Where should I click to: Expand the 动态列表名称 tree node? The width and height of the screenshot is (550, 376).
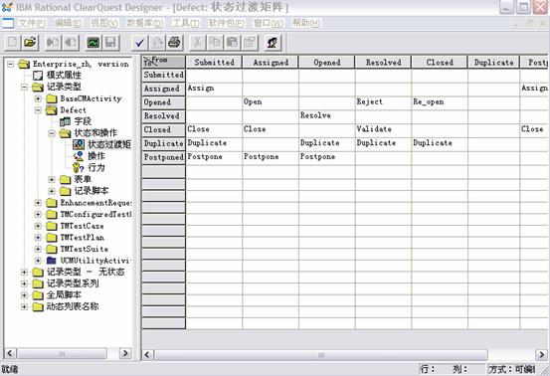click(24, 306)
